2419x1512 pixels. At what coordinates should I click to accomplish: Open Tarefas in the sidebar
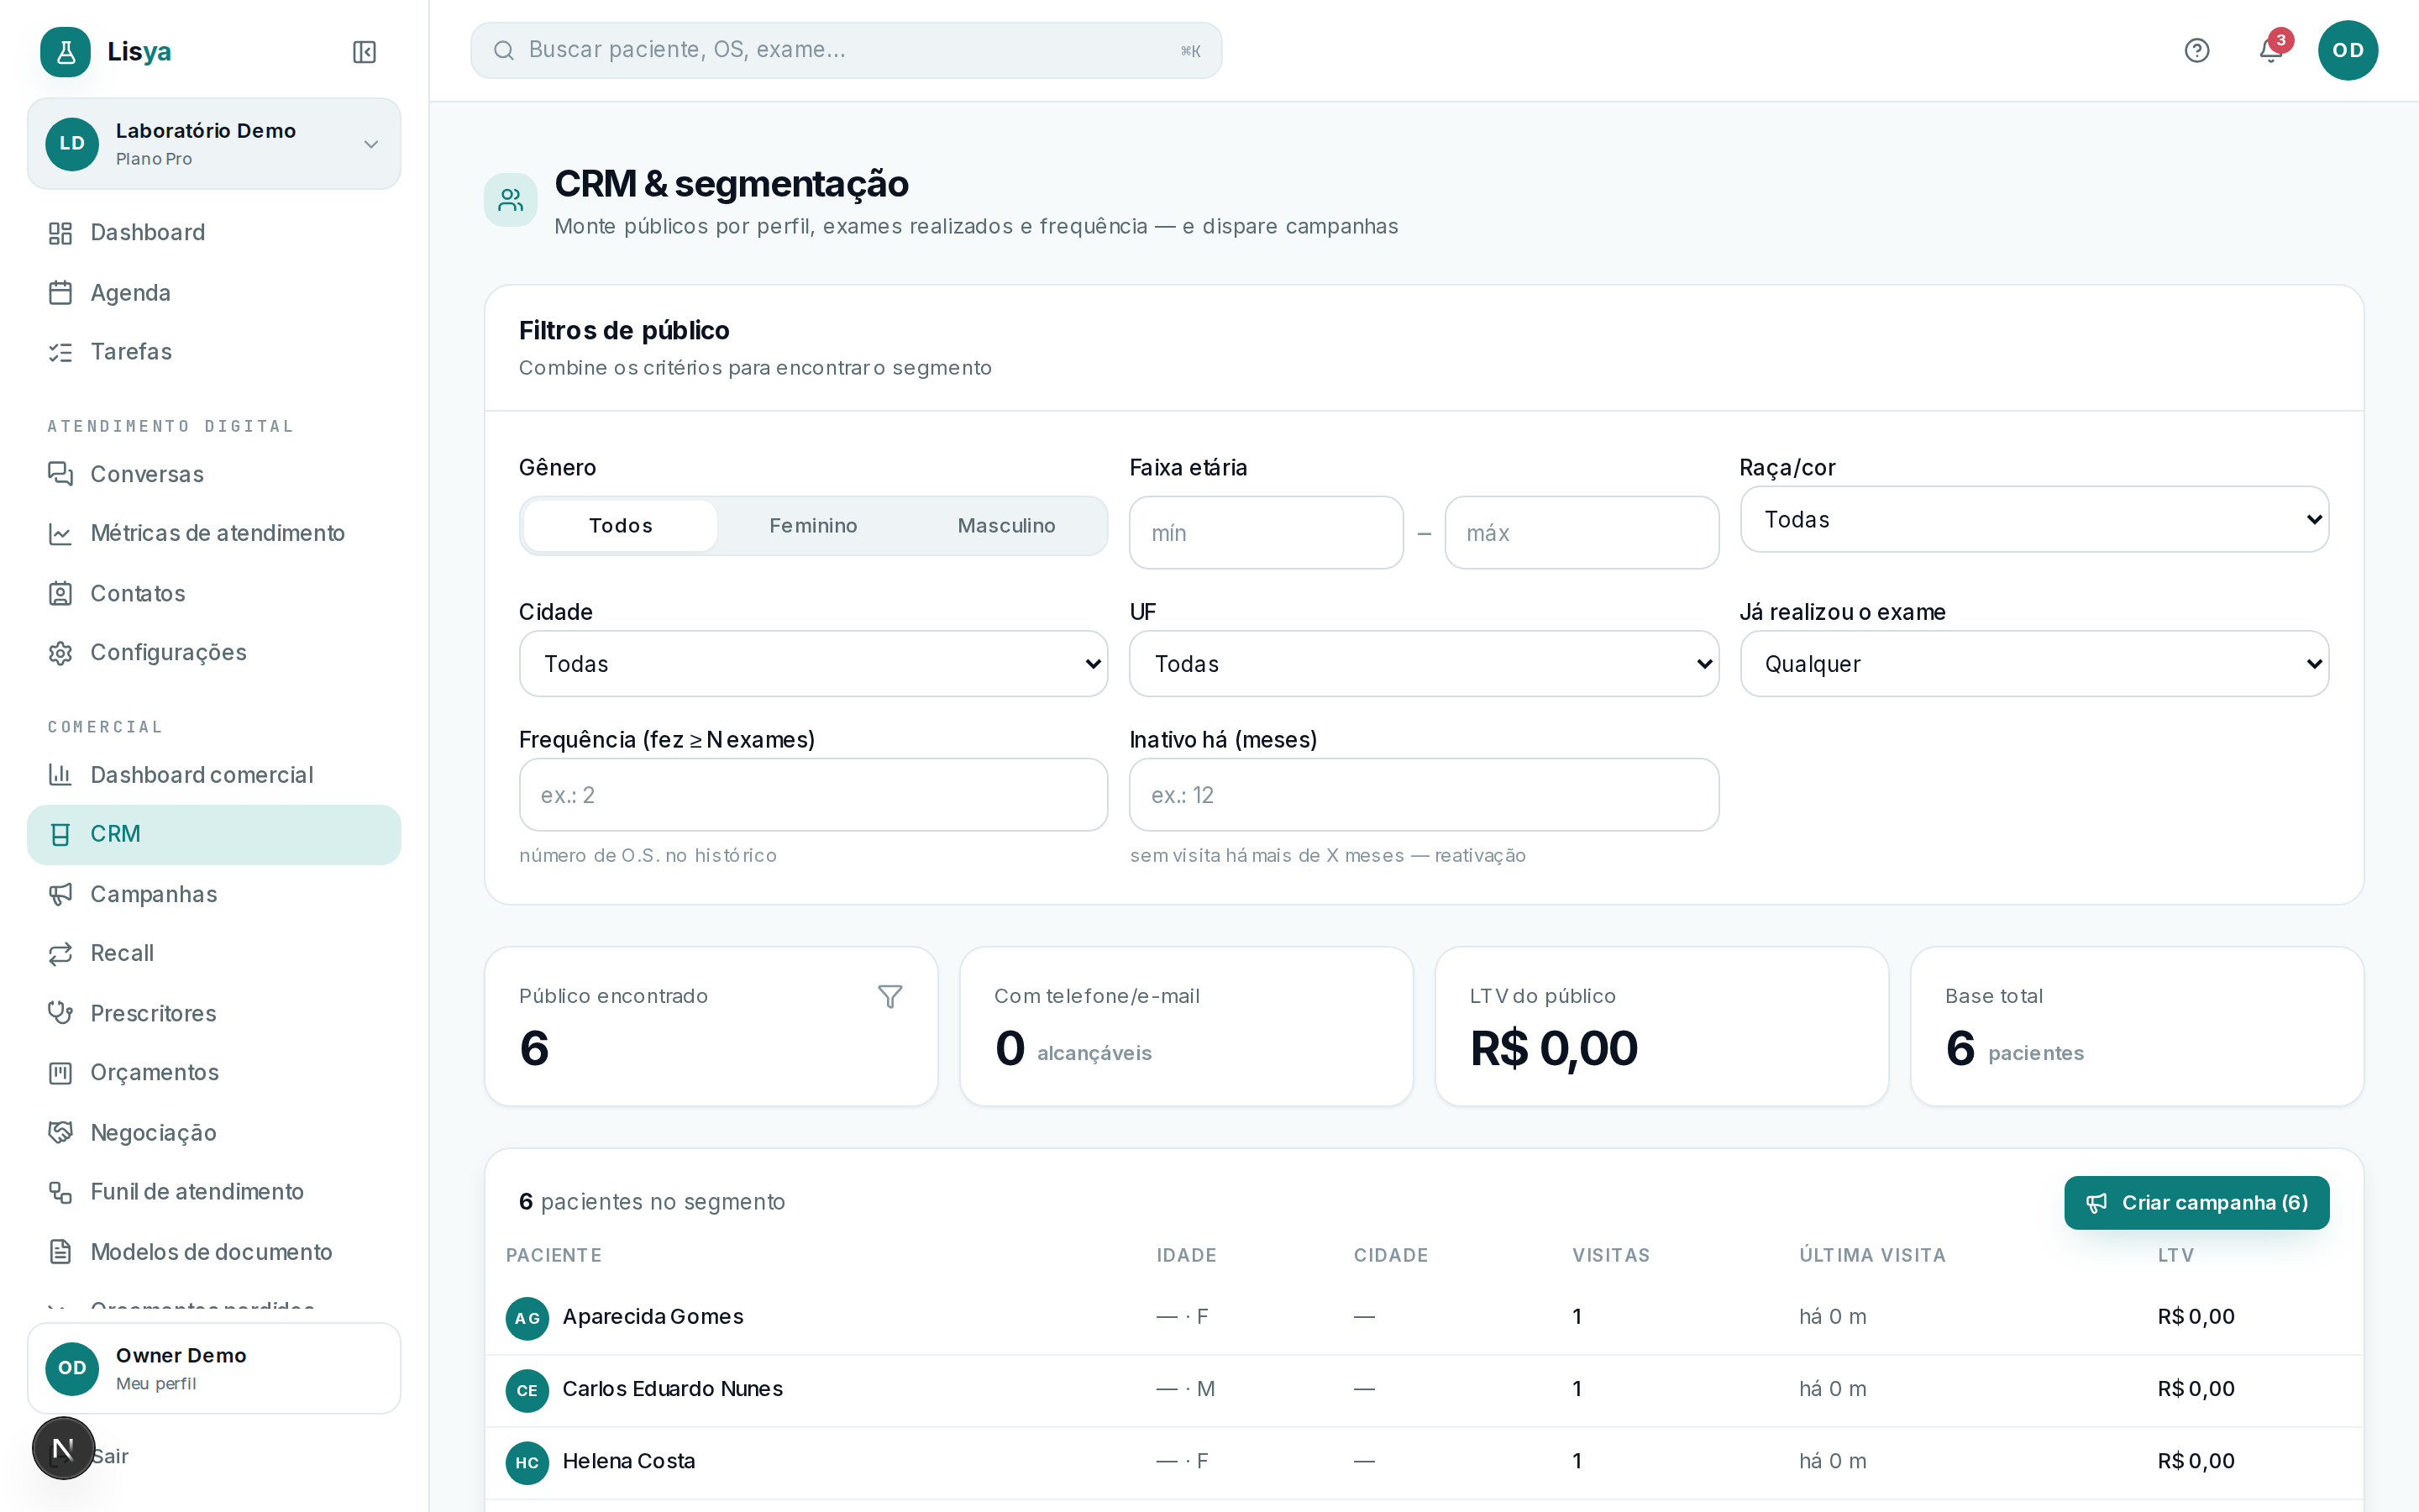tap(214, 352)
